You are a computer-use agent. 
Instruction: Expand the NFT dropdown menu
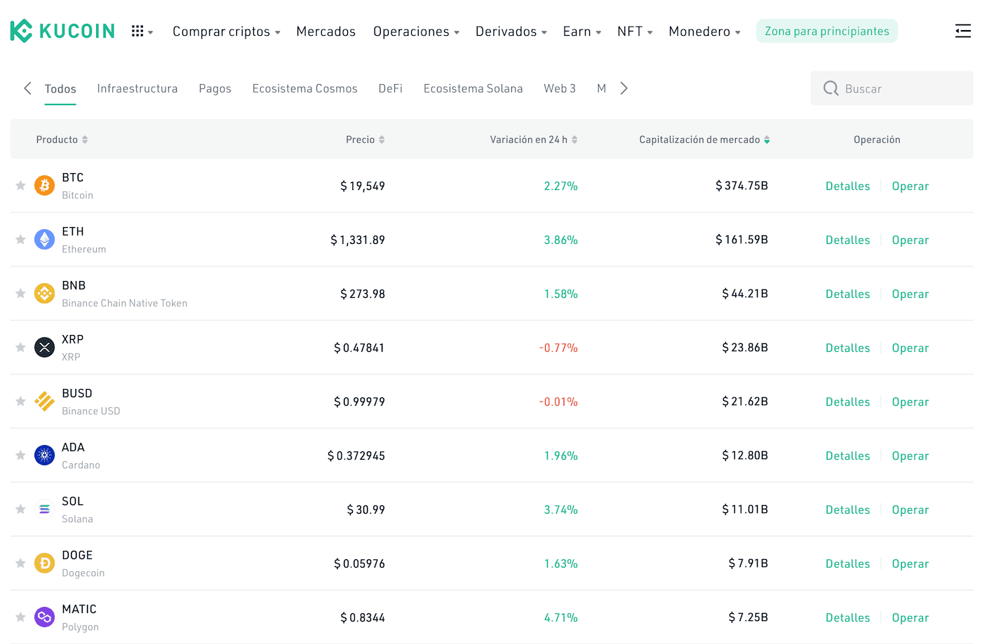click(x=635, y=32)
